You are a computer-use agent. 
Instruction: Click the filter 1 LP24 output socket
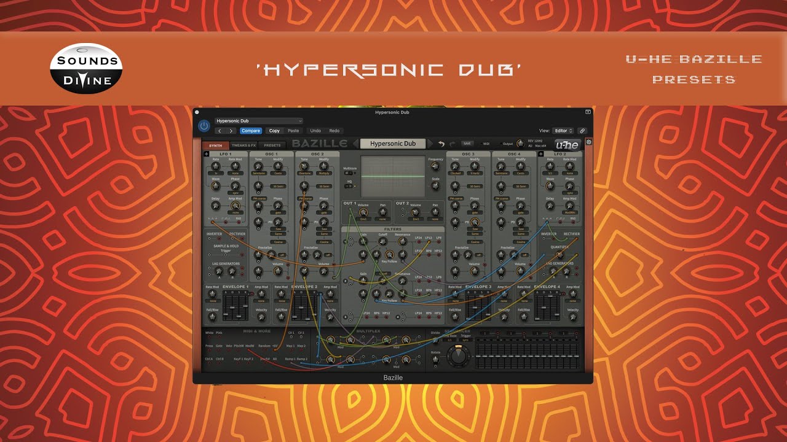(x=418, y=243)
